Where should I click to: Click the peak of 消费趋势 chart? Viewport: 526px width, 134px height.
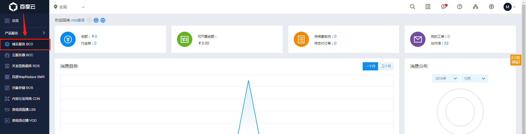point(248,81)
